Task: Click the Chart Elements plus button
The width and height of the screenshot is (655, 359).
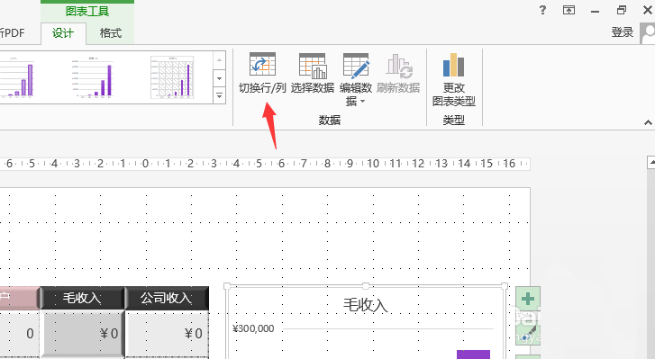Action: [528, 299]
